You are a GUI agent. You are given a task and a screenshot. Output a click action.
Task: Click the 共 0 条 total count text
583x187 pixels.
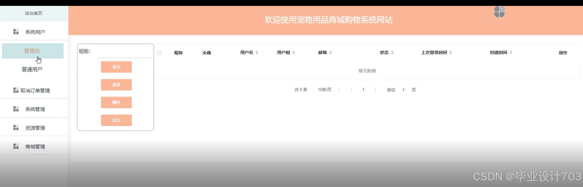tap(301, 90)
